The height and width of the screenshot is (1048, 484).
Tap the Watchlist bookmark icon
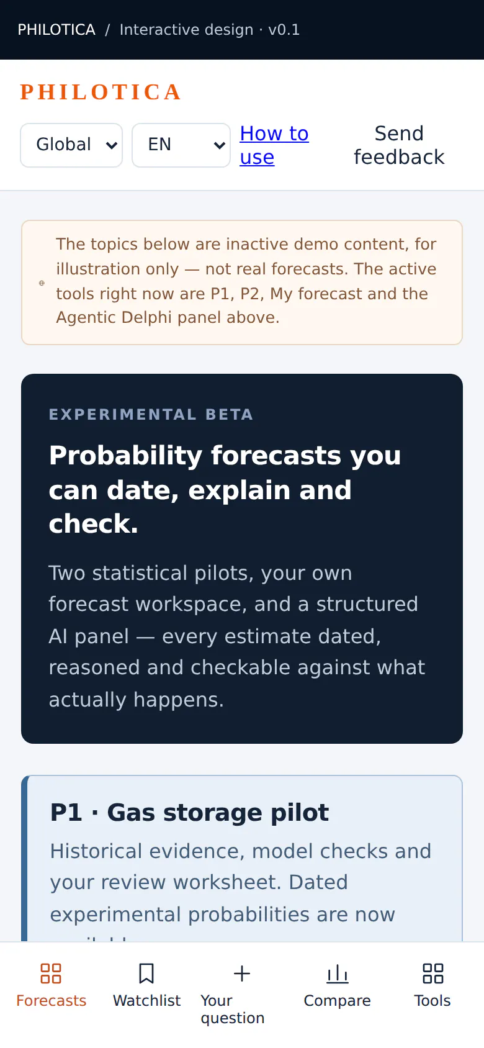pos(146,973)
